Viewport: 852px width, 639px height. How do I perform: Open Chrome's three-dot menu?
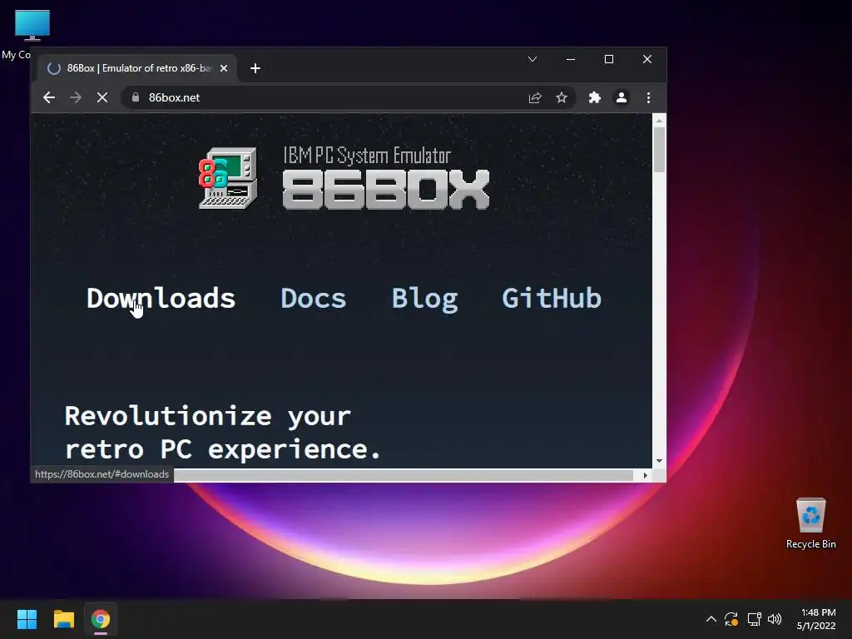click(648, 98)
